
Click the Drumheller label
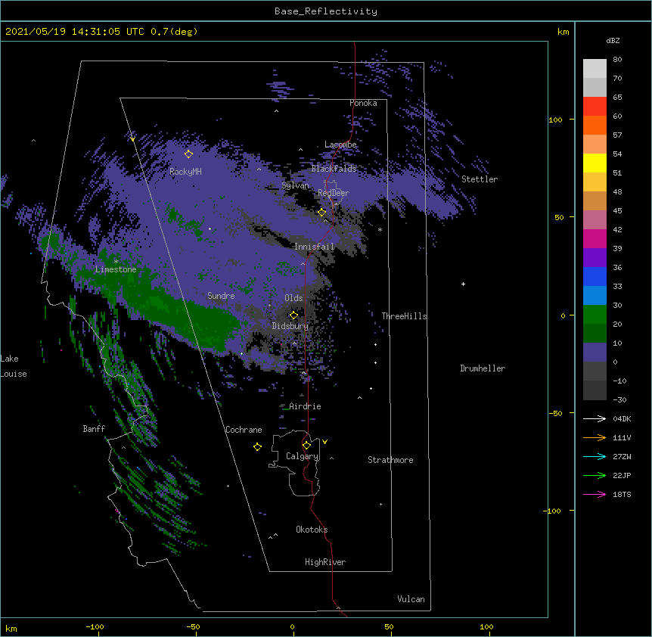483,368
